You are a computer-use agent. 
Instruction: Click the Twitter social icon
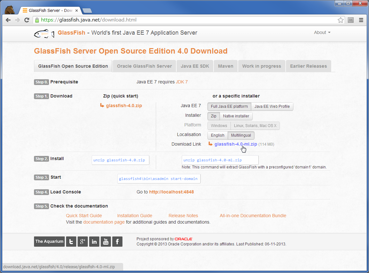(x=71, y=242)
